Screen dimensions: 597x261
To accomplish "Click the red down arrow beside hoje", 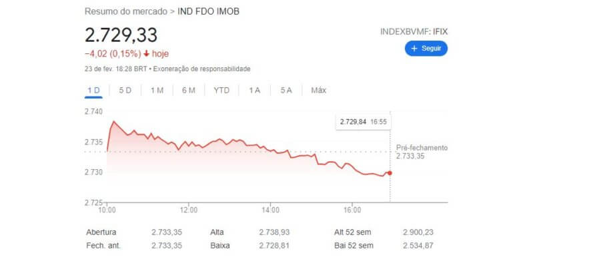I will tap(146, 54).
